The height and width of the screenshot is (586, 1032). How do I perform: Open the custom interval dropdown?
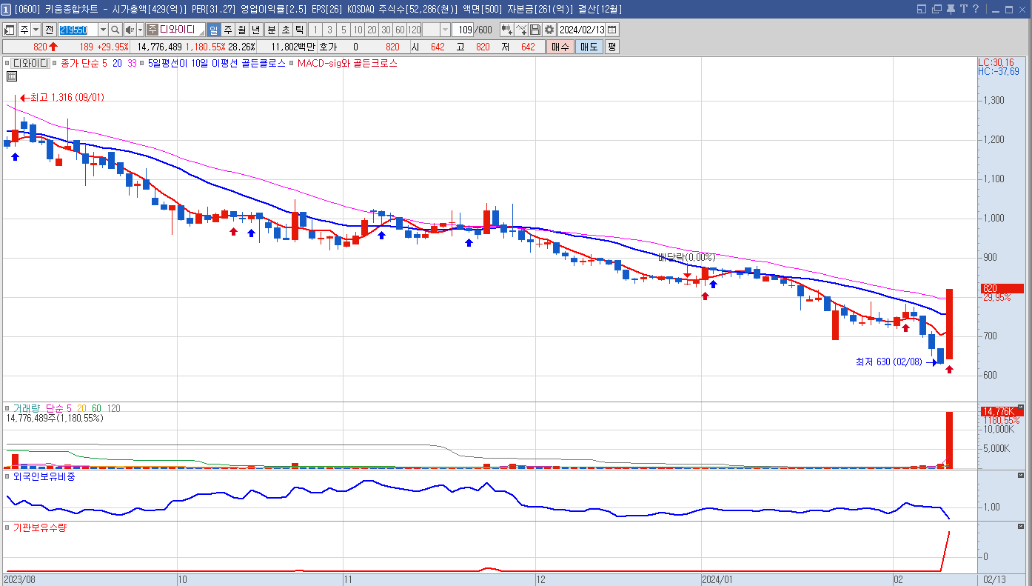click(x=445, y=30)
